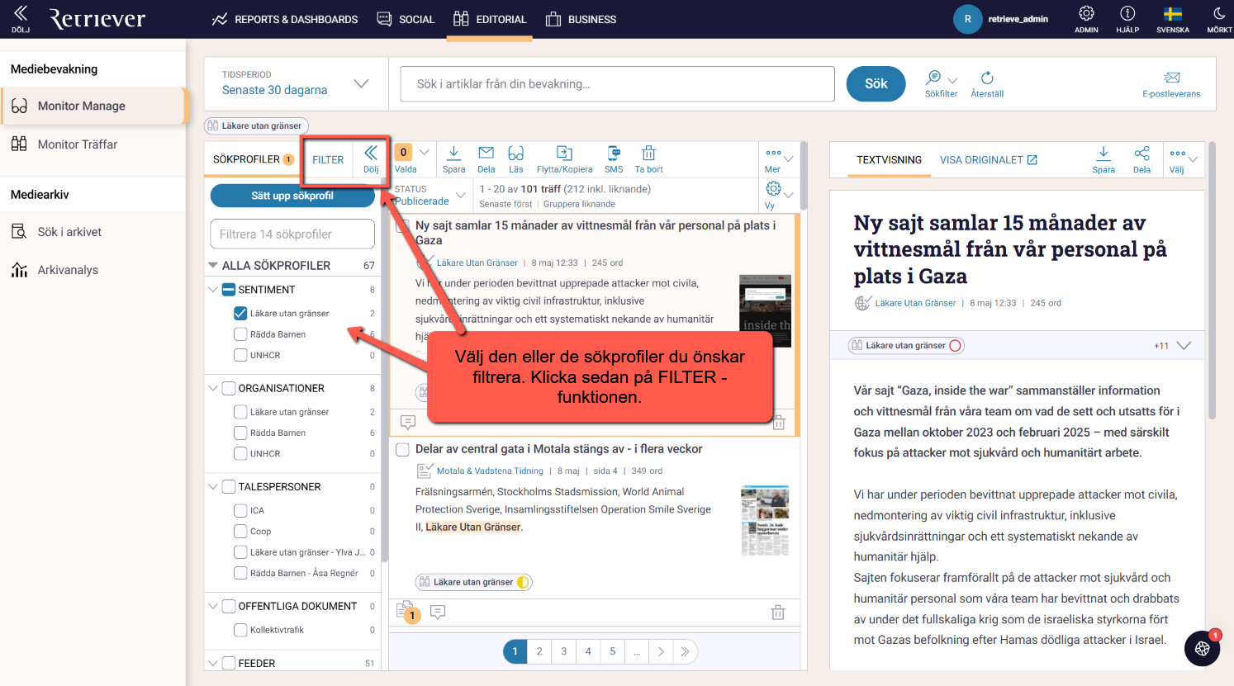Click Dela envelope icon in article list toolbar
Screen dimensions: 1234x686
pos(486,158)
